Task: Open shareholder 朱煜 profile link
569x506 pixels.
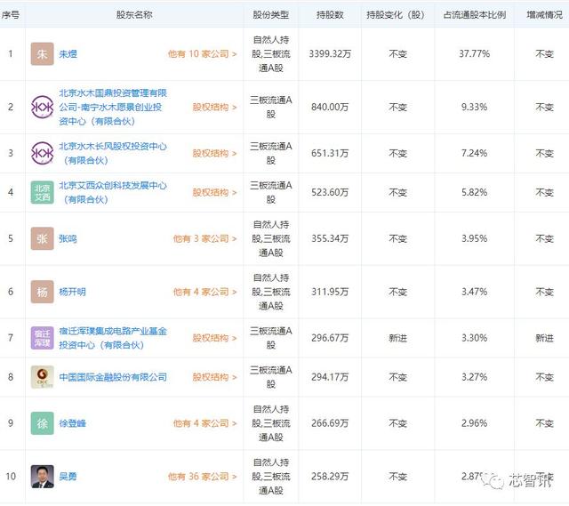Action: coord(68,54)
